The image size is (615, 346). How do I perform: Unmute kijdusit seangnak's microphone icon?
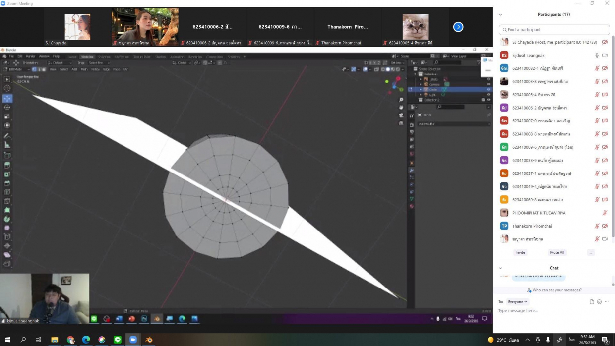pos(597,55)
